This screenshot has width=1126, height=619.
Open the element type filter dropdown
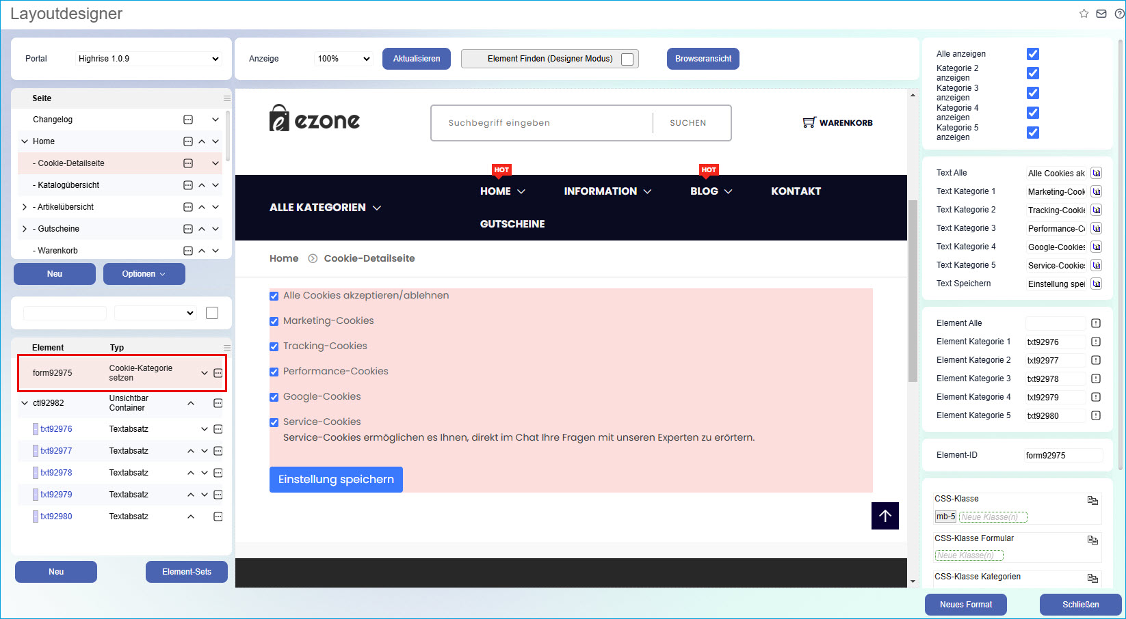click(155, 313)
